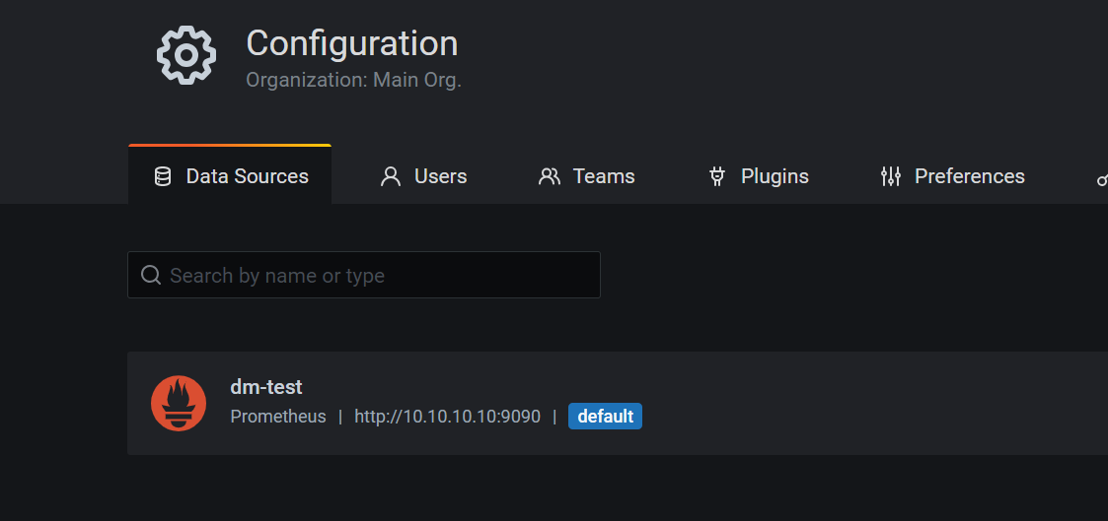Viewport: 1108px width, 521px height.
Task: Switch to the Data Sources tab
Action: [230, 175]
